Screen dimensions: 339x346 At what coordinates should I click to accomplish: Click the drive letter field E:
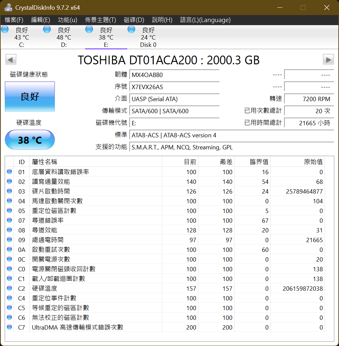(x=174, y=123)
